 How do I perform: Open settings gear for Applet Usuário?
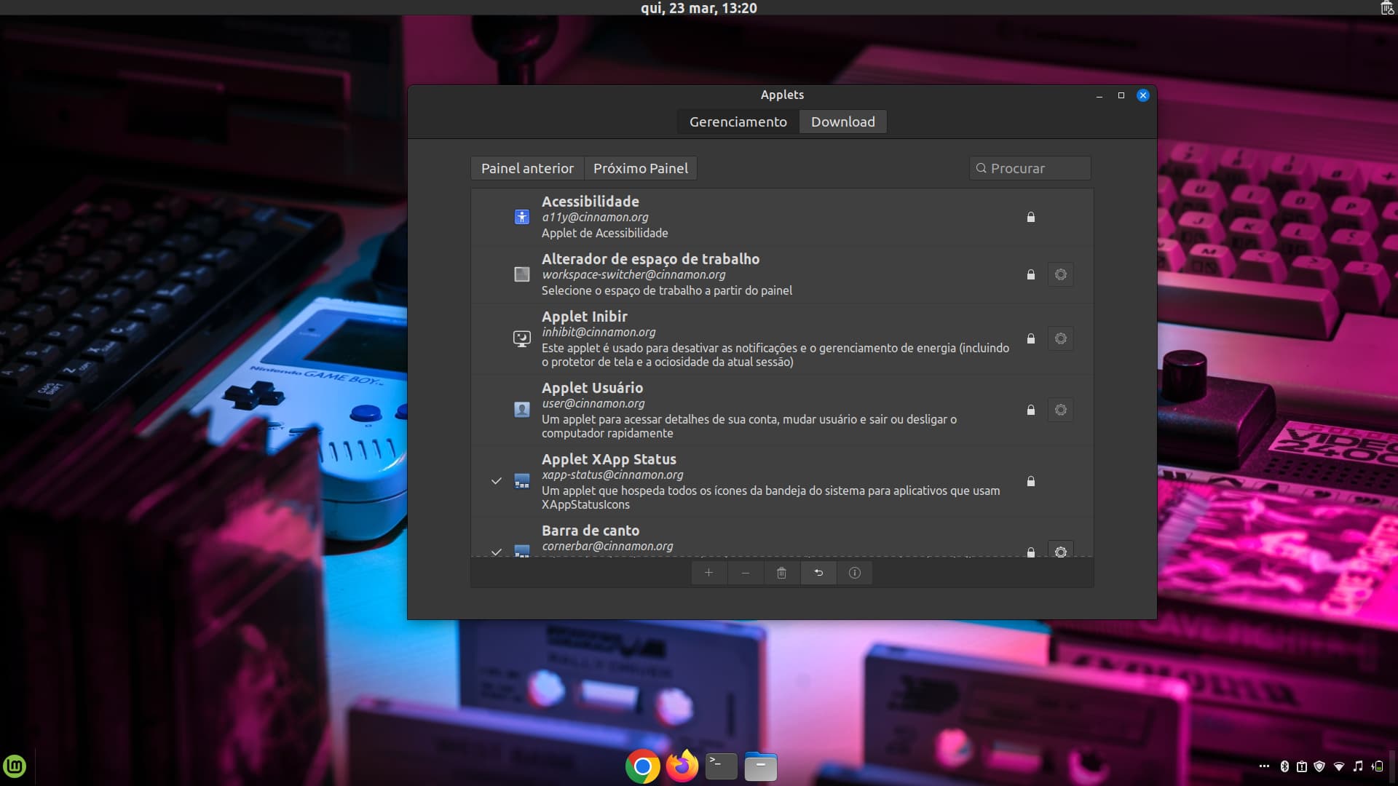coord(1060,410)
